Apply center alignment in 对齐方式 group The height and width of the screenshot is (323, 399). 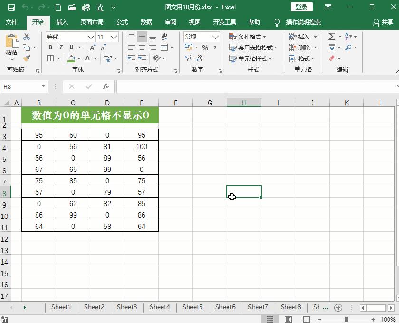pos(141,47)
